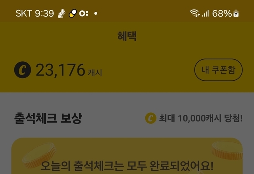Tap the small dot notification indicator
254x174 pixels.
coord(96,13)
